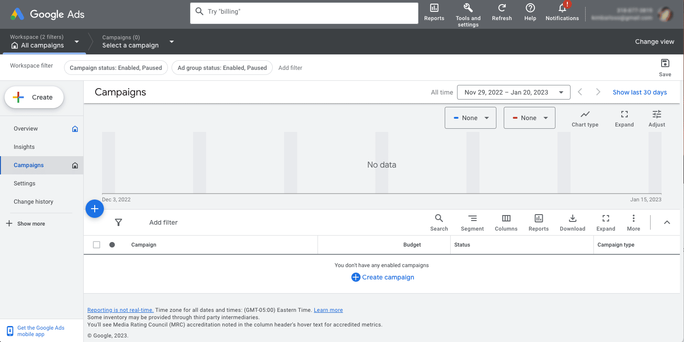Open the Segment options

point(472,222)
